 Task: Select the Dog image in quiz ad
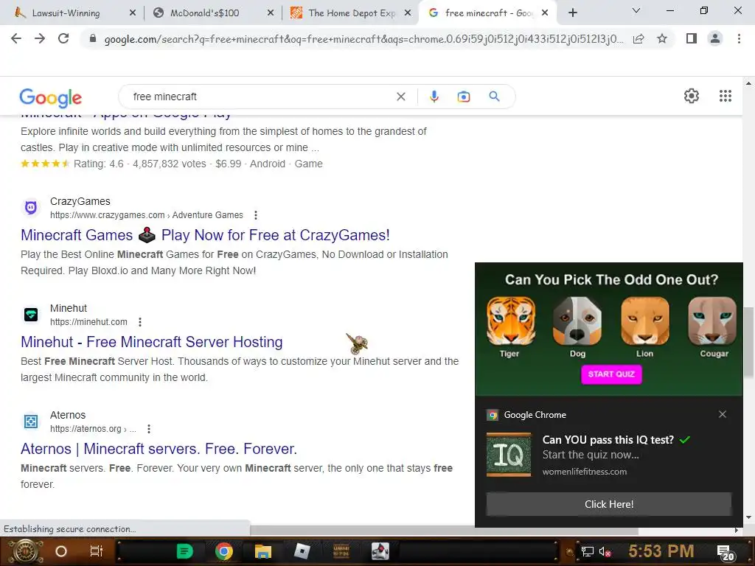point(577,321)
